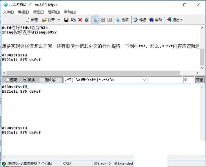Select the third layout view icon
The width and height of the screenshot is (206, 167).
[x=110, y=20]
